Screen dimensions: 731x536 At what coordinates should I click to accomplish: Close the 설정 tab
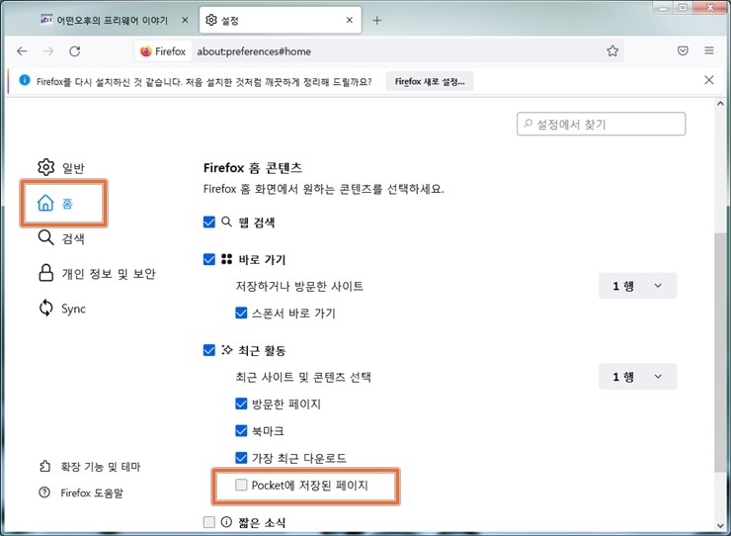tap(349, 20)
